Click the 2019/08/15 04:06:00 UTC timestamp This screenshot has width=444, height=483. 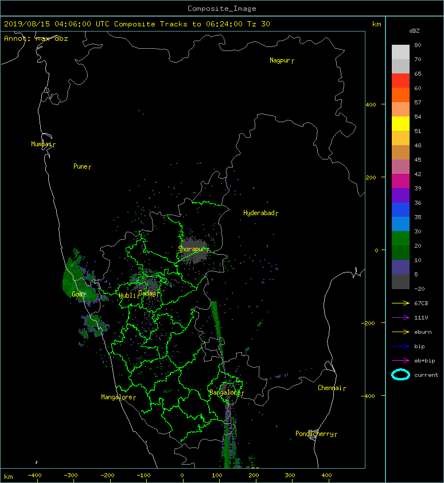[57, 24]
